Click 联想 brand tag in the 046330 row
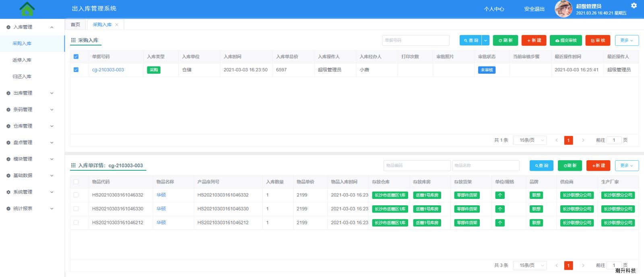The image size is (644, 277). point(536,209)
